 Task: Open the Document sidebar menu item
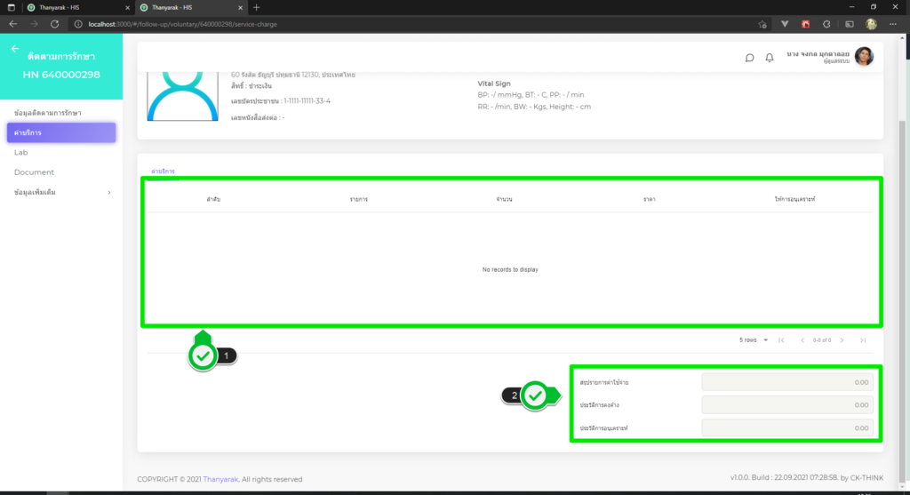[34, 172]
